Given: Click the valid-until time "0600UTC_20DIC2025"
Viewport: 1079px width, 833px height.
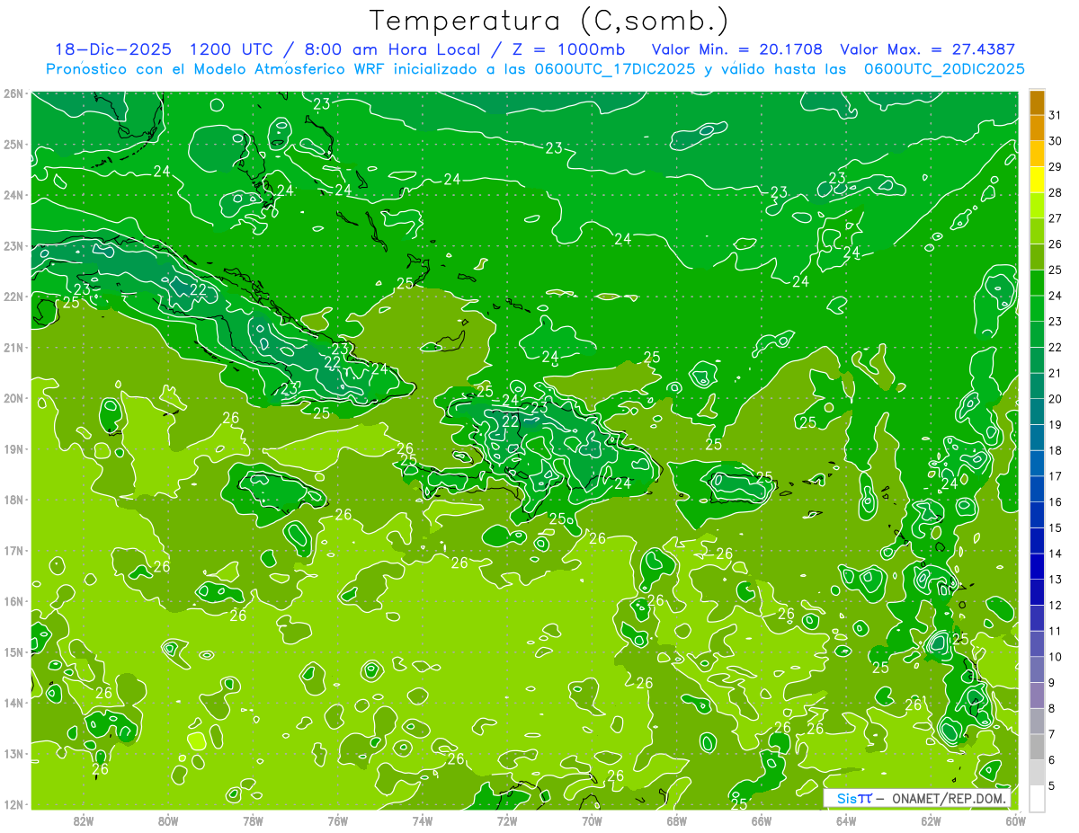Looking at the screenshot, I should tap(944, 69).
